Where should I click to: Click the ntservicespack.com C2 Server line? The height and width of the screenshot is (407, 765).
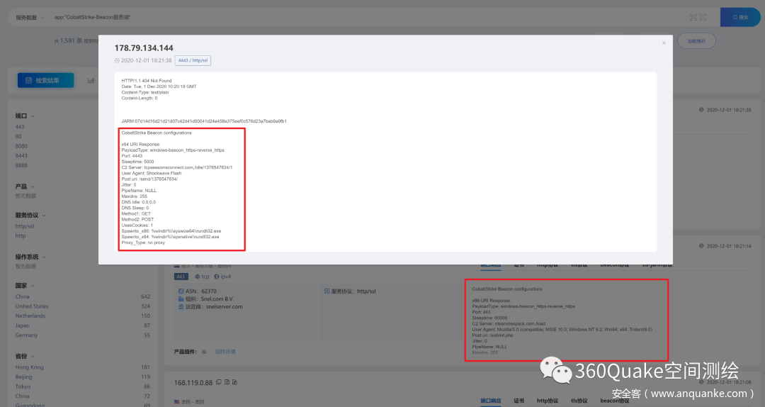tap(509, 323)
